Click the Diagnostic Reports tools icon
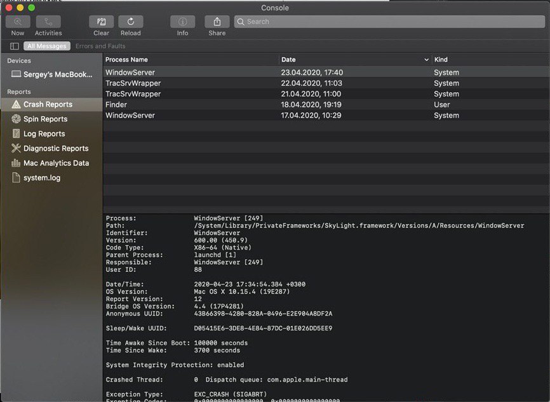550x402 pixels. tap(16, 149)
